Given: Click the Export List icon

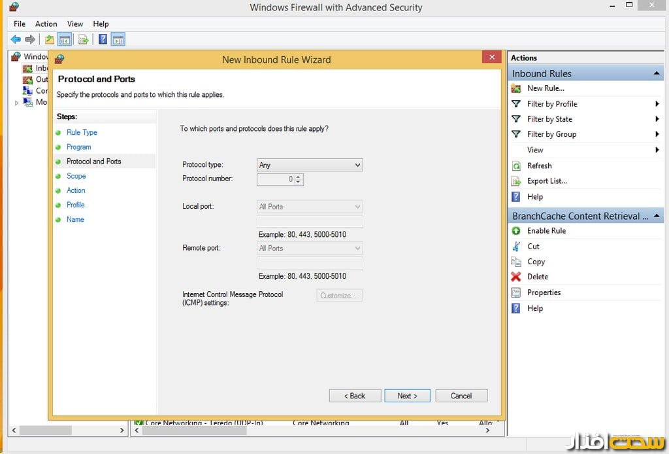Looking at the screenshot, I should point(516,181).
